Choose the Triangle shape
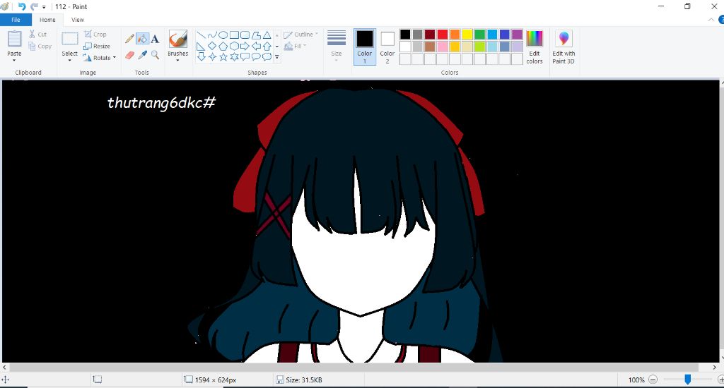The width and height of the screenshot is (724, 388). click(267, 35)
